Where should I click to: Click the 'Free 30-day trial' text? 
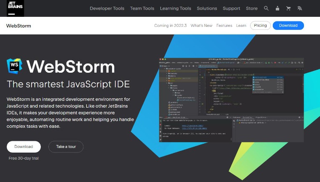pos(24,158)
